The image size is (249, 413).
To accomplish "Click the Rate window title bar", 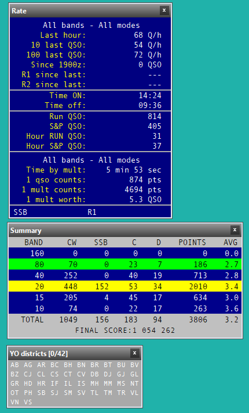I will coord(90,10).
